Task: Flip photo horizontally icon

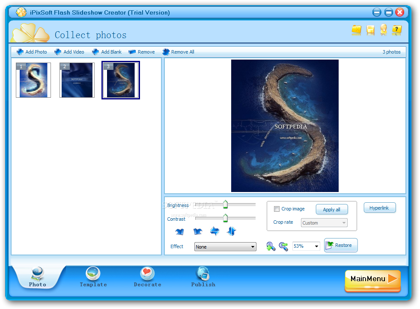Action: pos(215,231)
